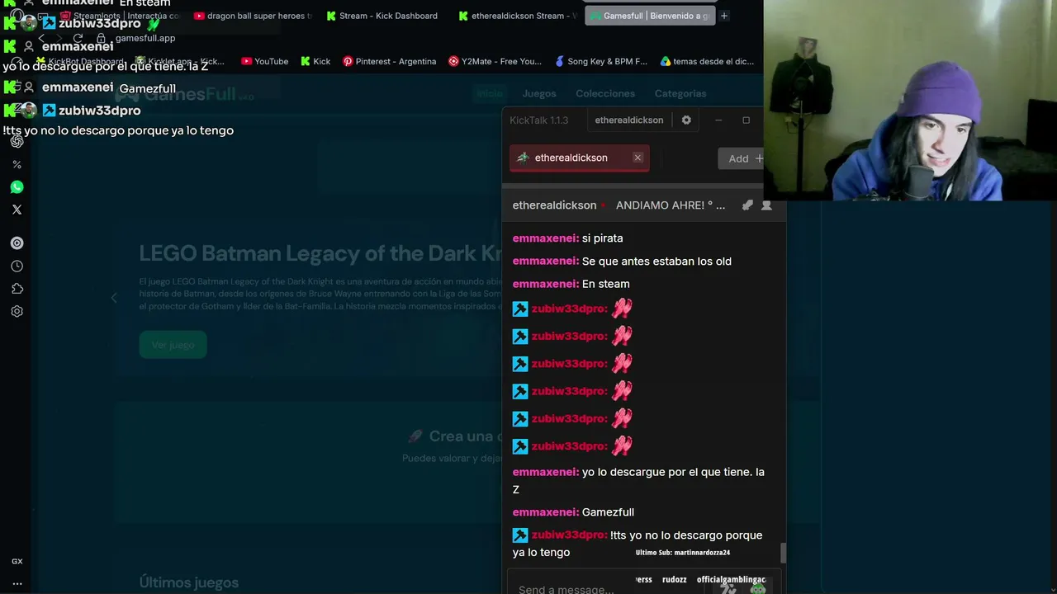Open X (Twitter) in the browser sidebar

[x=17, y=210]
